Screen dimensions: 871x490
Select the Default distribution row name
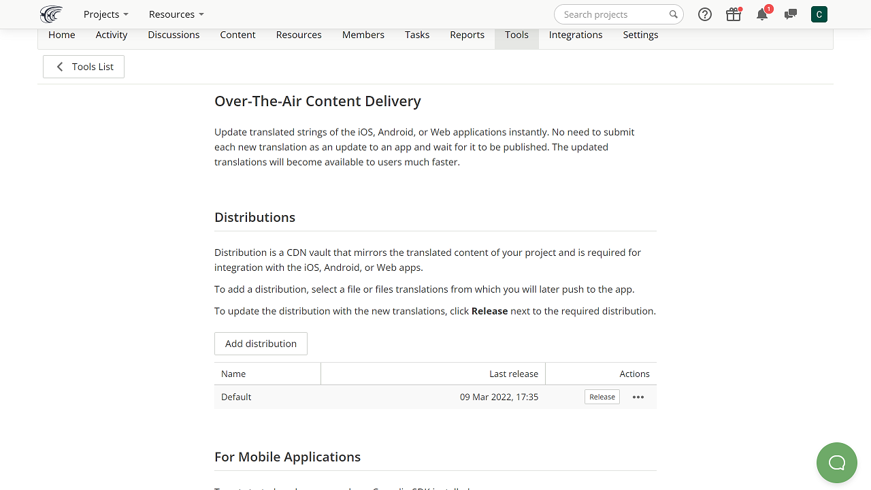point(236,397)
